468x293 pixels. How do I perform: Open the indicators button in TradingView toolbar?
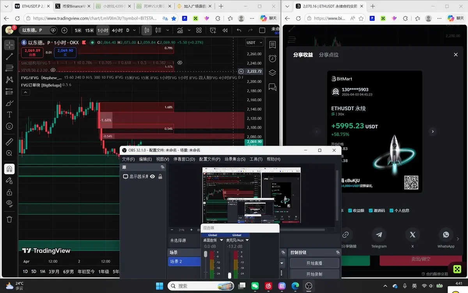[180, 30]
